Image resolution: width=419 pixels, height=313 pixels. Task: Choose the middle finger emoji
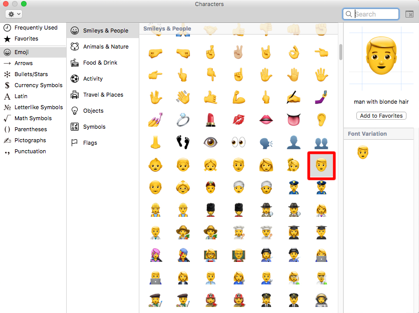[266, 97]
